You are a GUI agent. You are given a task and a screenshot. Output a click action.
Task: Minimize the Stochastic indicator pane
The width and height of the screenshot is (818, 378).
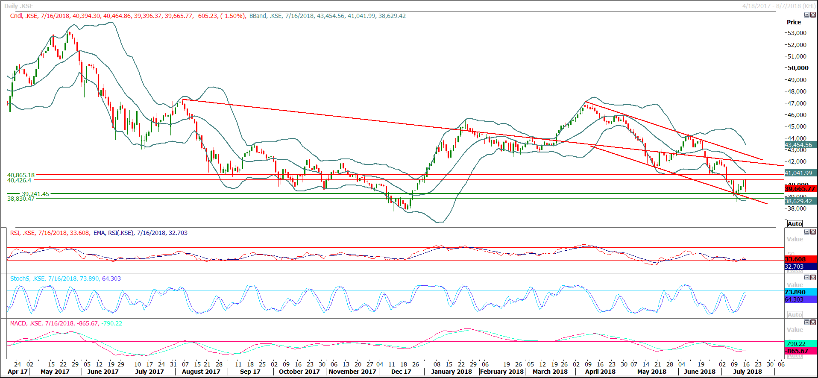[x=806, y=278]
